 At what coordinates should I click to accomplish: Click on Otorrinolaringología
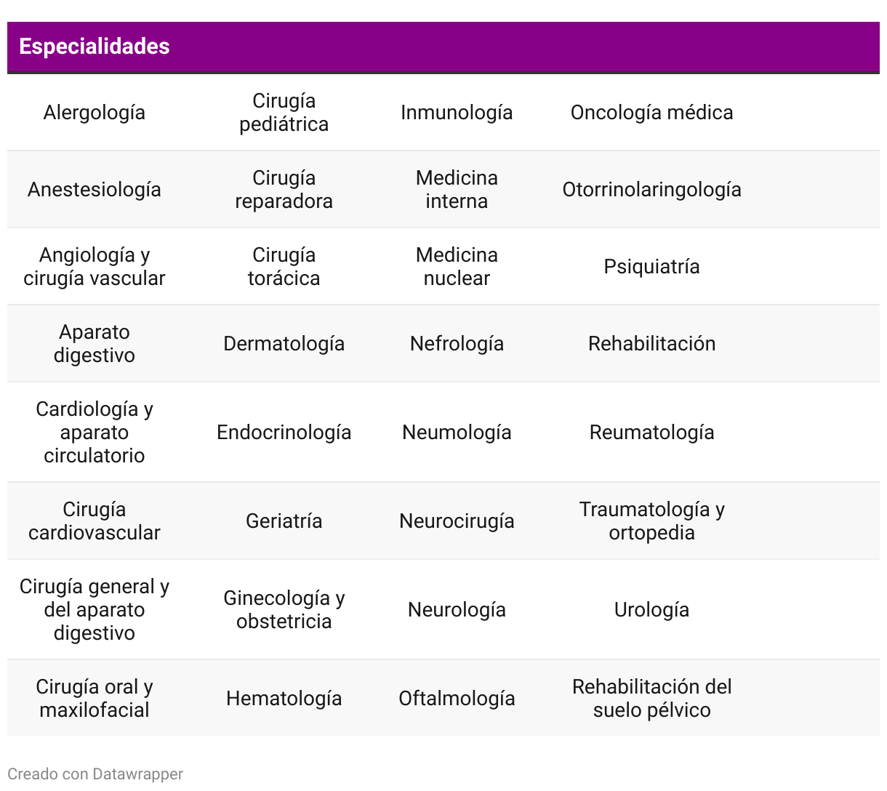pyautogui.click(x=651, y=190)
